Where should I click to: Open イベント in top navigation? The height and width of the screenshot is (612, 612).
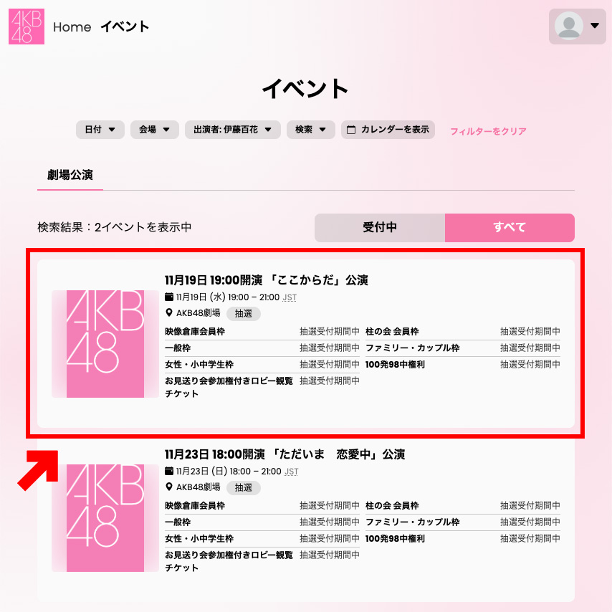coord(125,27)
